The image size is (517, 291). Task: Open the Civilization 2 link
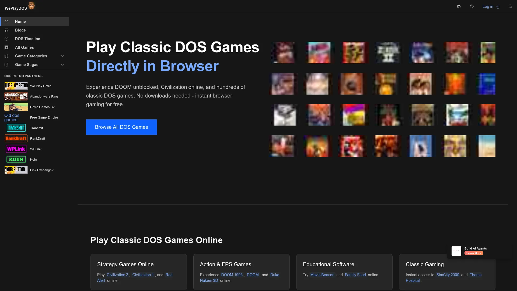click(117, 275)
